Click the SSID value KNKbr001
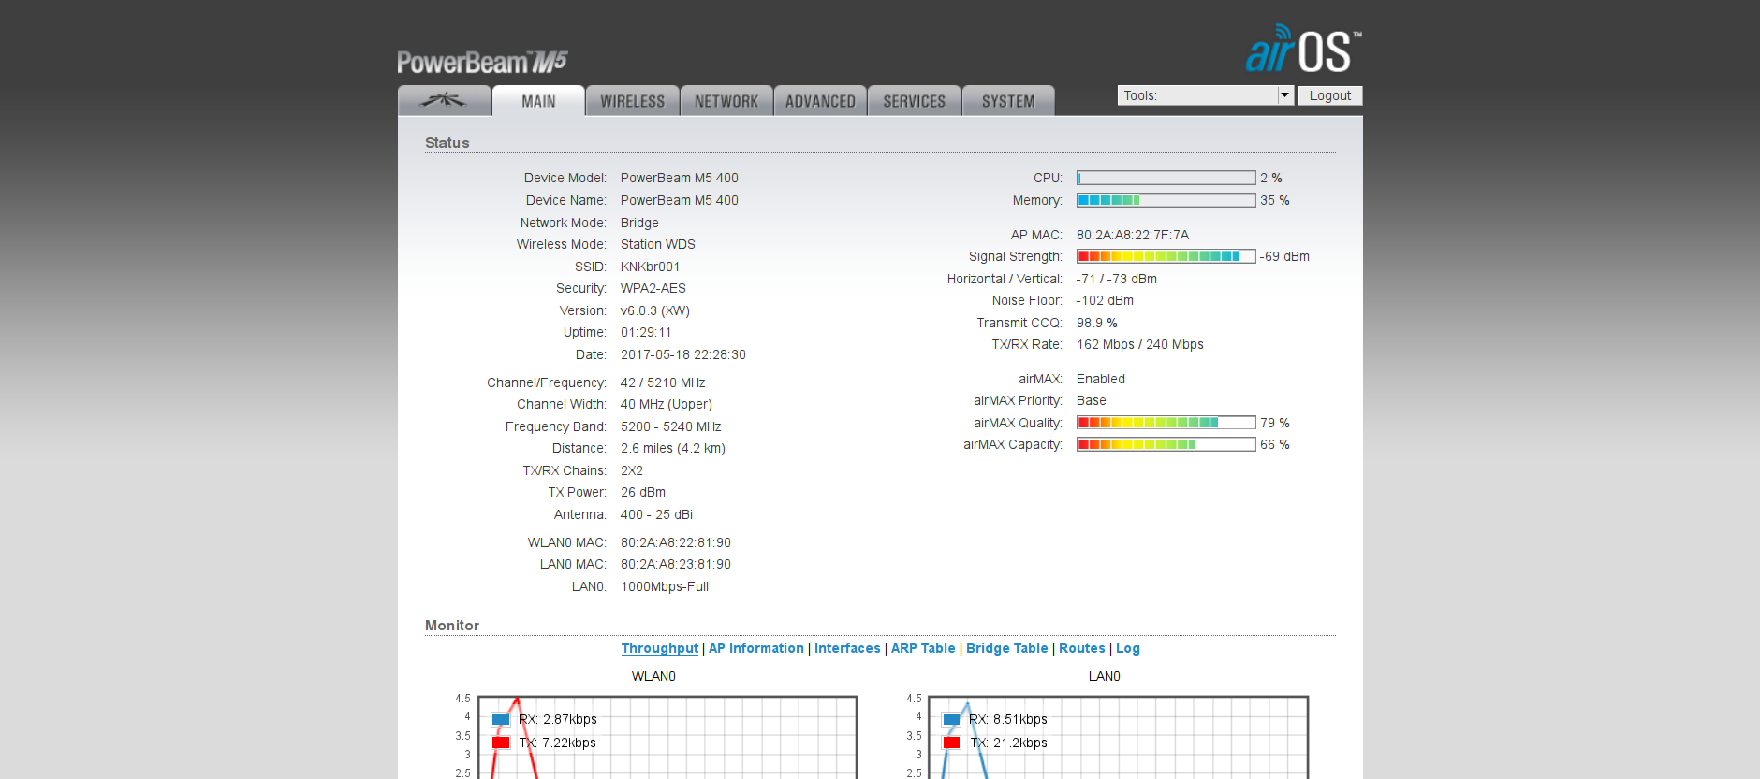Viewport: 1760px width, 779px height. [651, 267]
